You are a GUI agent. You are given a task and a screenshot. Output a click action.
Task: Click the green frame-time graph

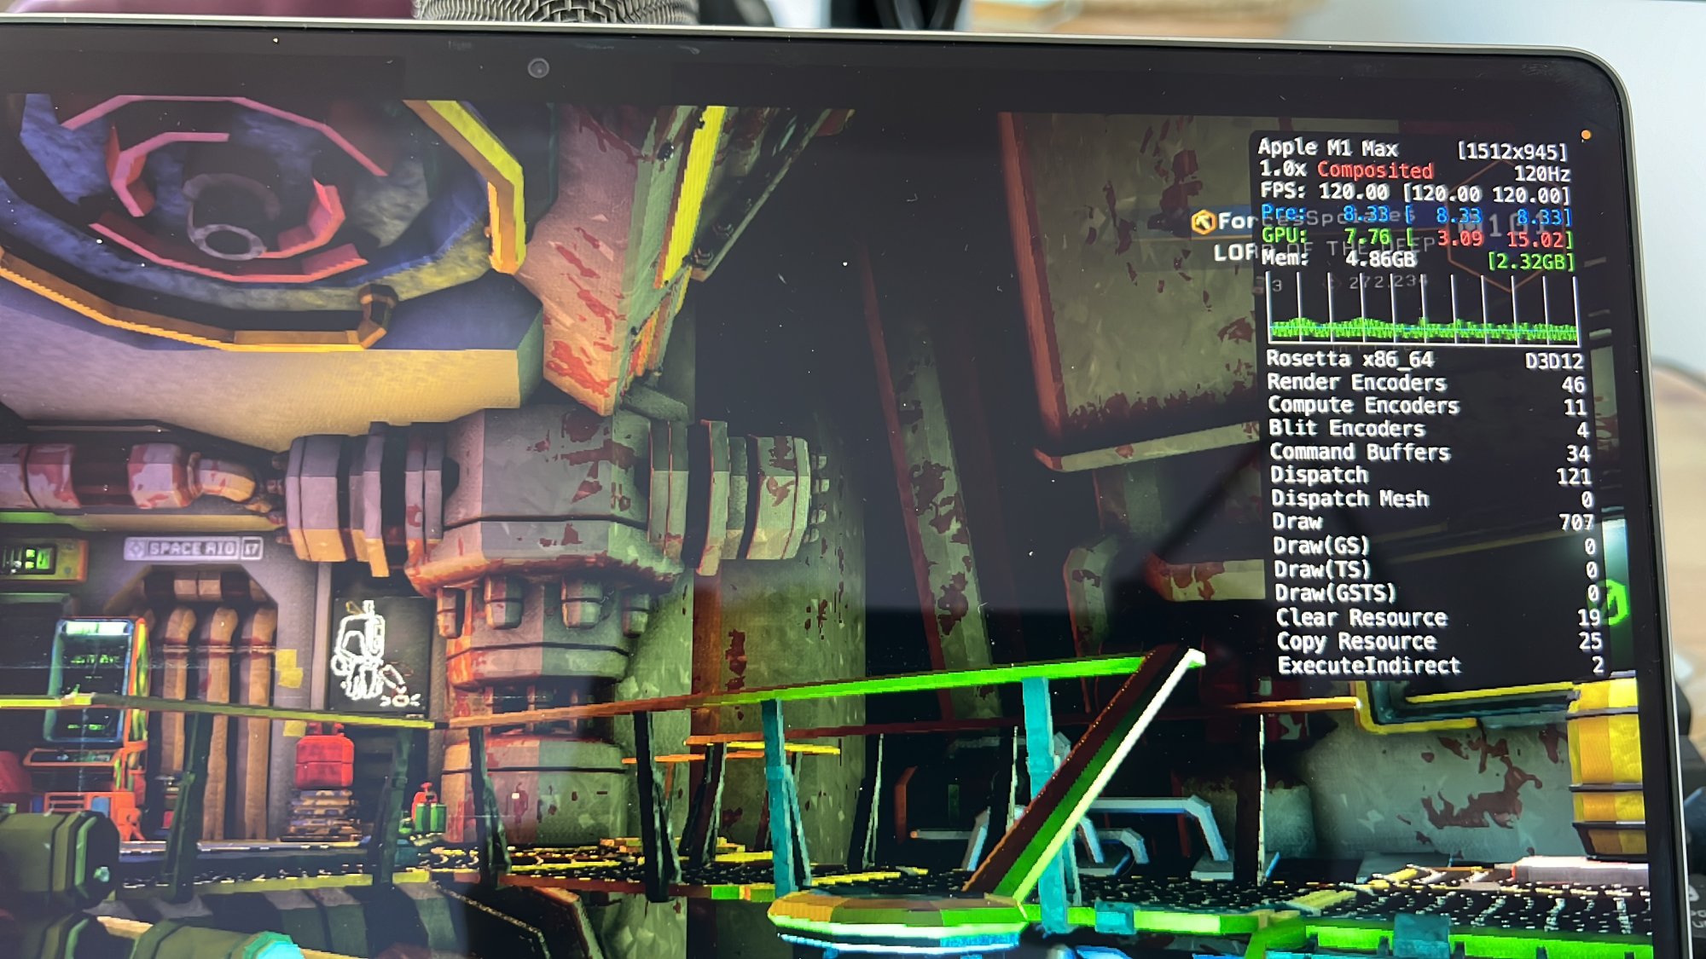coord(1422,309)
